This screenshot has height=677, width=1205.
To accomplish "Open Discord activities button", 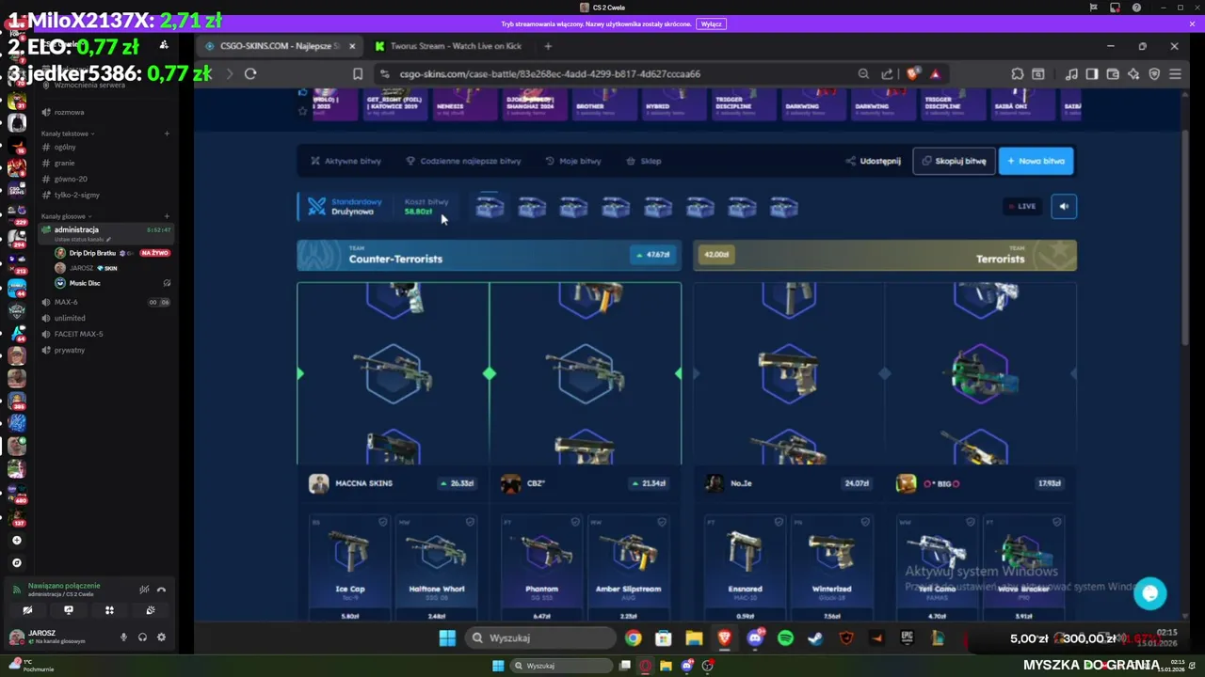I will [109, 610].
